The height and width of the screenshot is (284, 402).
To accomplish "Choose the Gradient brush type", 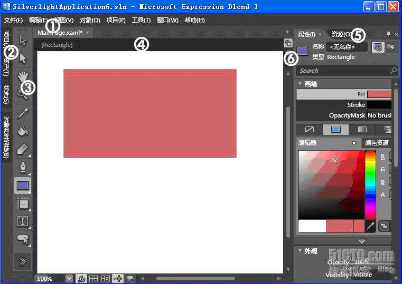I will [362, 130].
